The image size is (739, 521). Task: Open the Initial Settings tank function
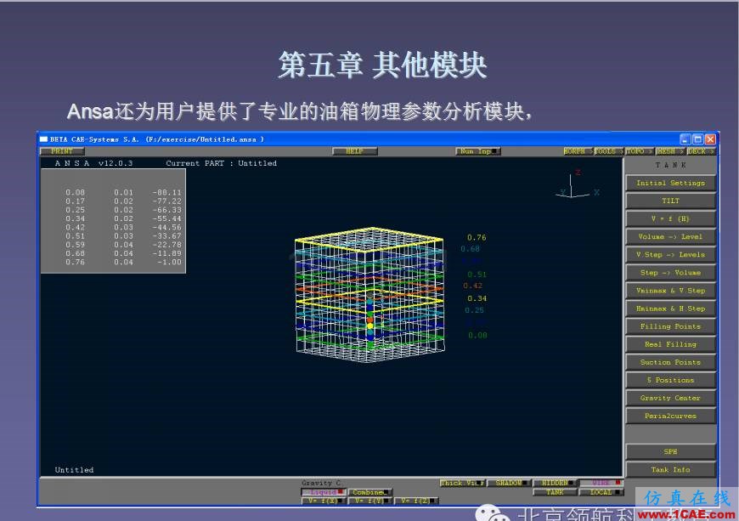[x=670, y=183]
